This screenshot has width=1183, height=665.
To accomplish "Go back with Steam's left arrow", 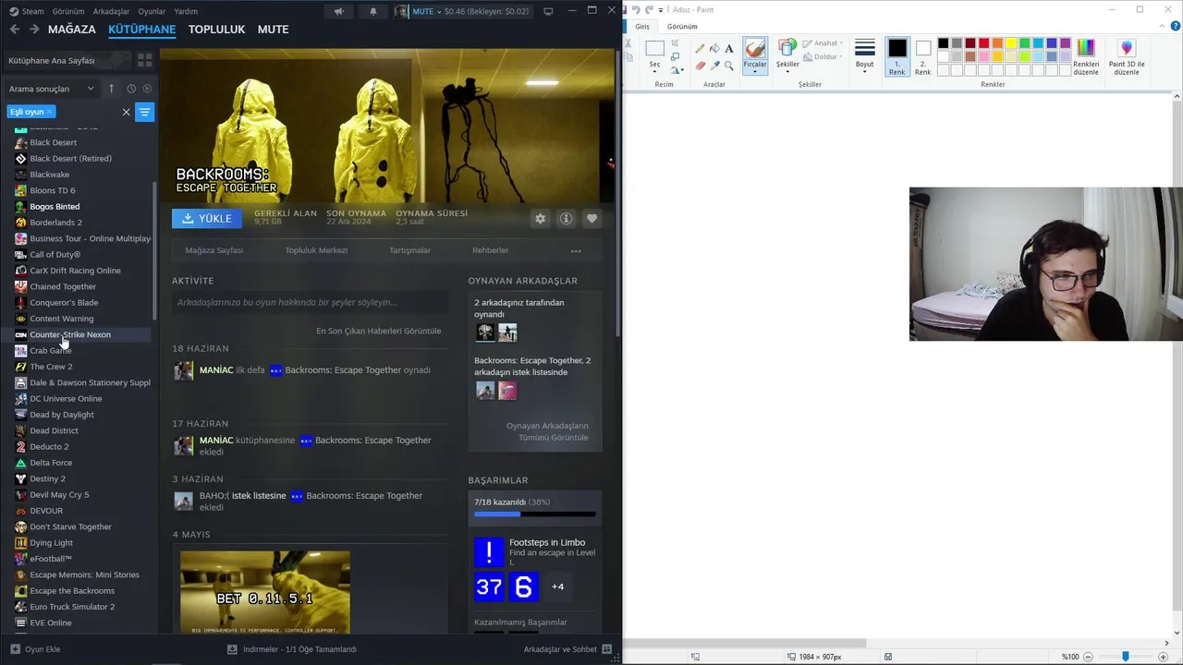I will click(x=14, y=30).
